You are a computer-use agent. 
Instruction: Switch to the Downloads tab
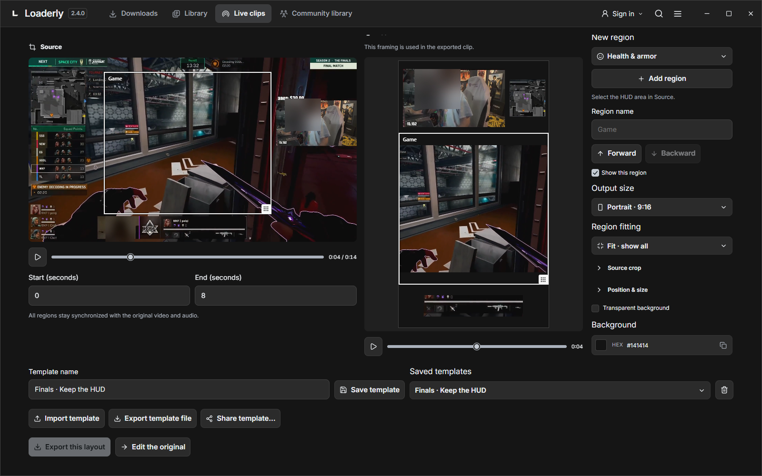133,14
